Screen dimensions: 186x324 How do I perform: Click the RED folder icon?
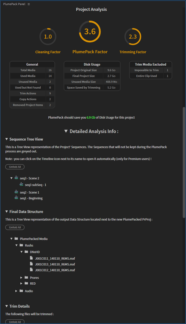26,283
